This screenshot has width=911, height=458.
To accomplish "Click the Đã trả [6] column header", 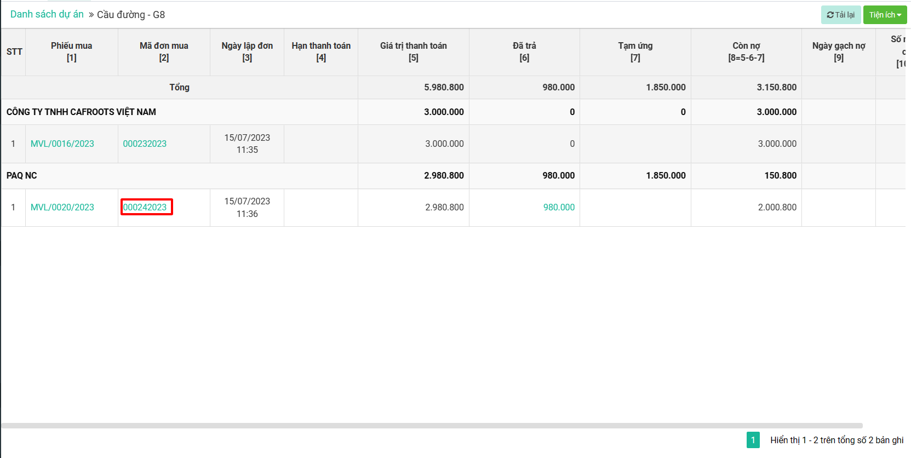I will (524, 52).
